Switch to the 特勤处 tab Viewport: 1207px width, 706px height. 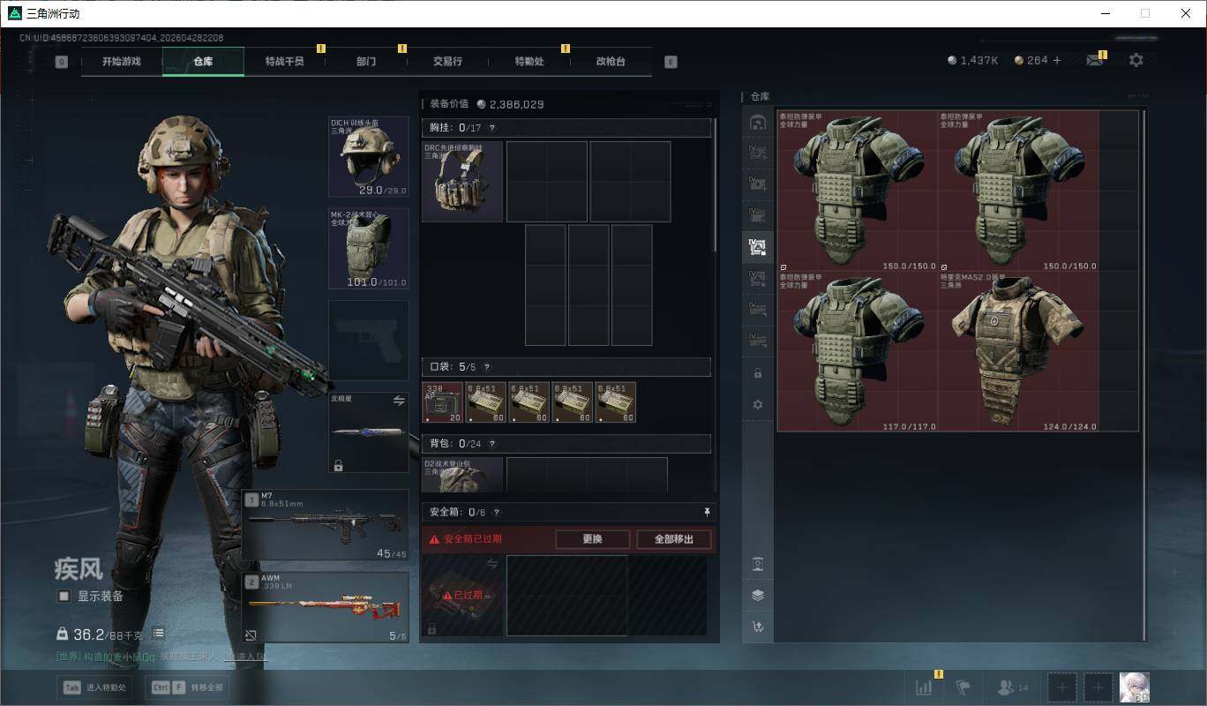529,62
